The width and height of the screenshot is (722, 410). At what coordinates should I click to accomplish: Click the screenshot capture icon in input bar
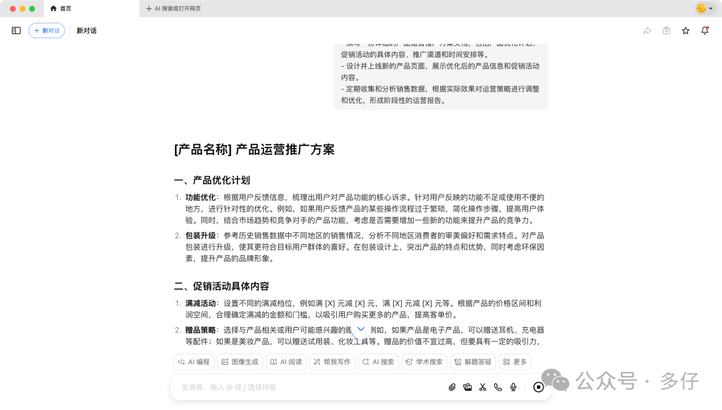[x=467, y=387]
